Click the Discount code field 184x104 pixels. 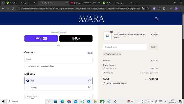point(125,47)
